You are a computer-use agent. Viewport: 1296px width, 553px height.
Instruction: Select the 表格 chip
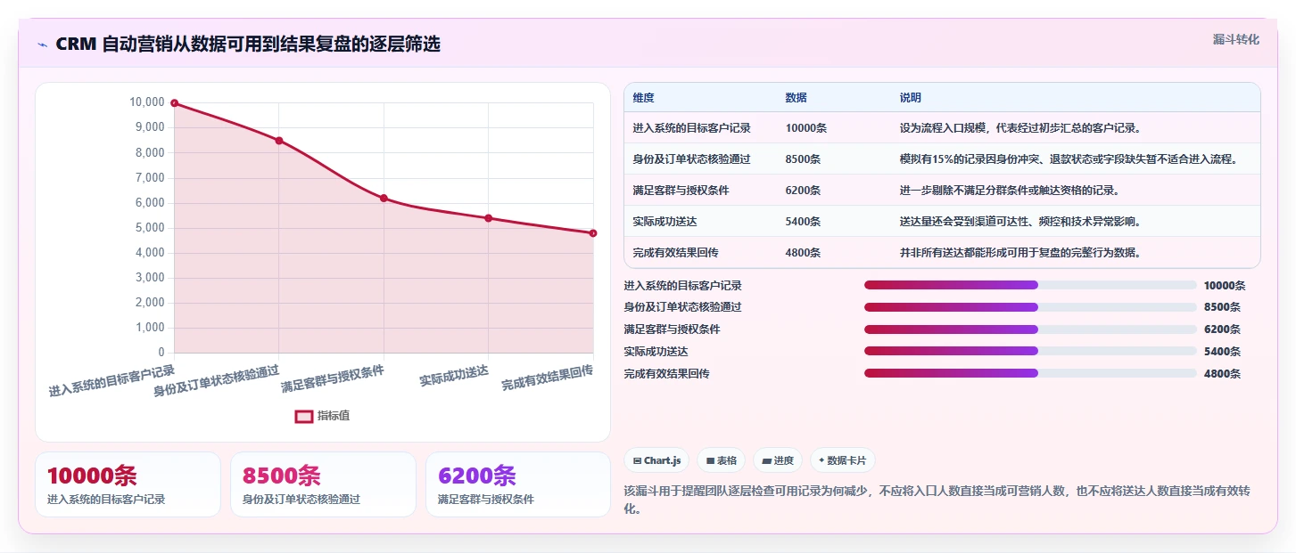pyautogui.click(x=721, y=460)
